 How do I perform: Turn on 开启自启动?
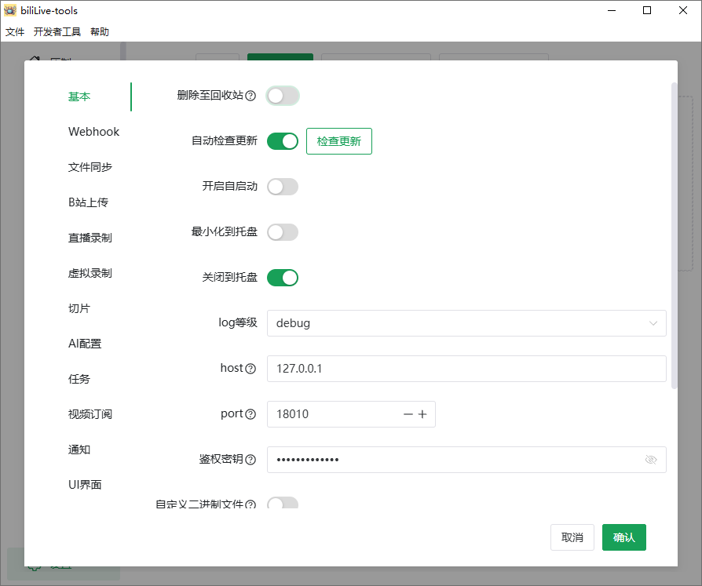point(282,187)
